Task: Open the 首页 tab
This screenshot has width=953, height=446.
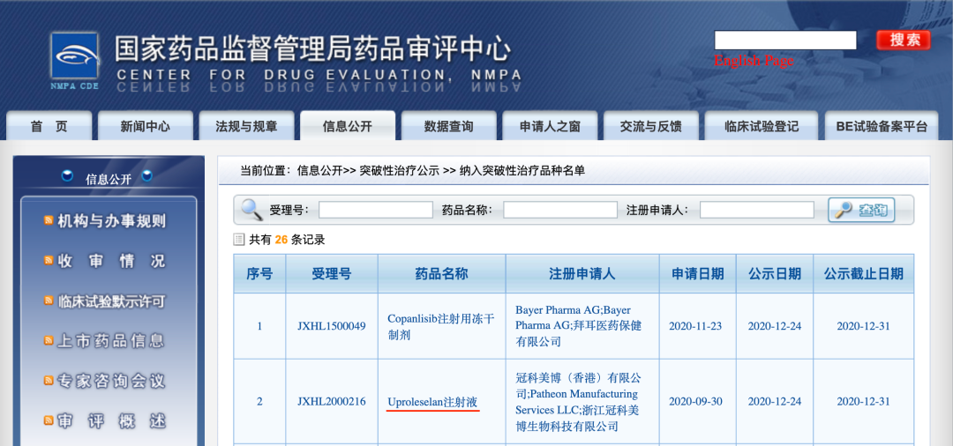Action: point(49,126)
